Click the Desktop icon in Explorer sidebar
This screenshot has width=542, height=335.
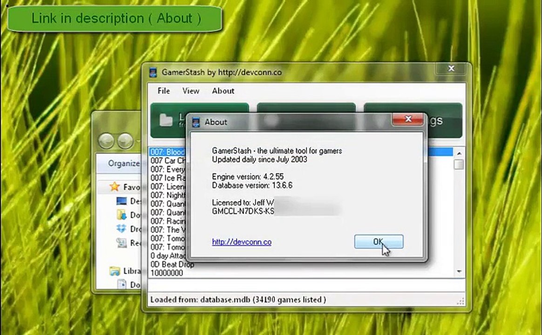tap(122, 201)
